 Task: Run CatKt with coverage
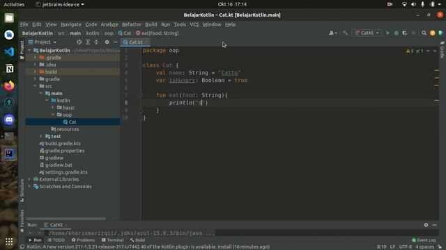[x=405, y=33]
